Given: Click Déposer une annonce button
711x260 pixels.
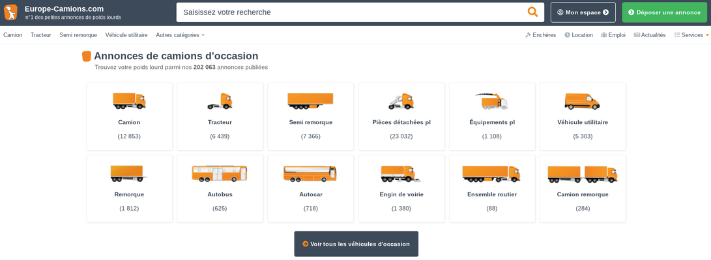Looking at the screenshot, I should [664, 12].
